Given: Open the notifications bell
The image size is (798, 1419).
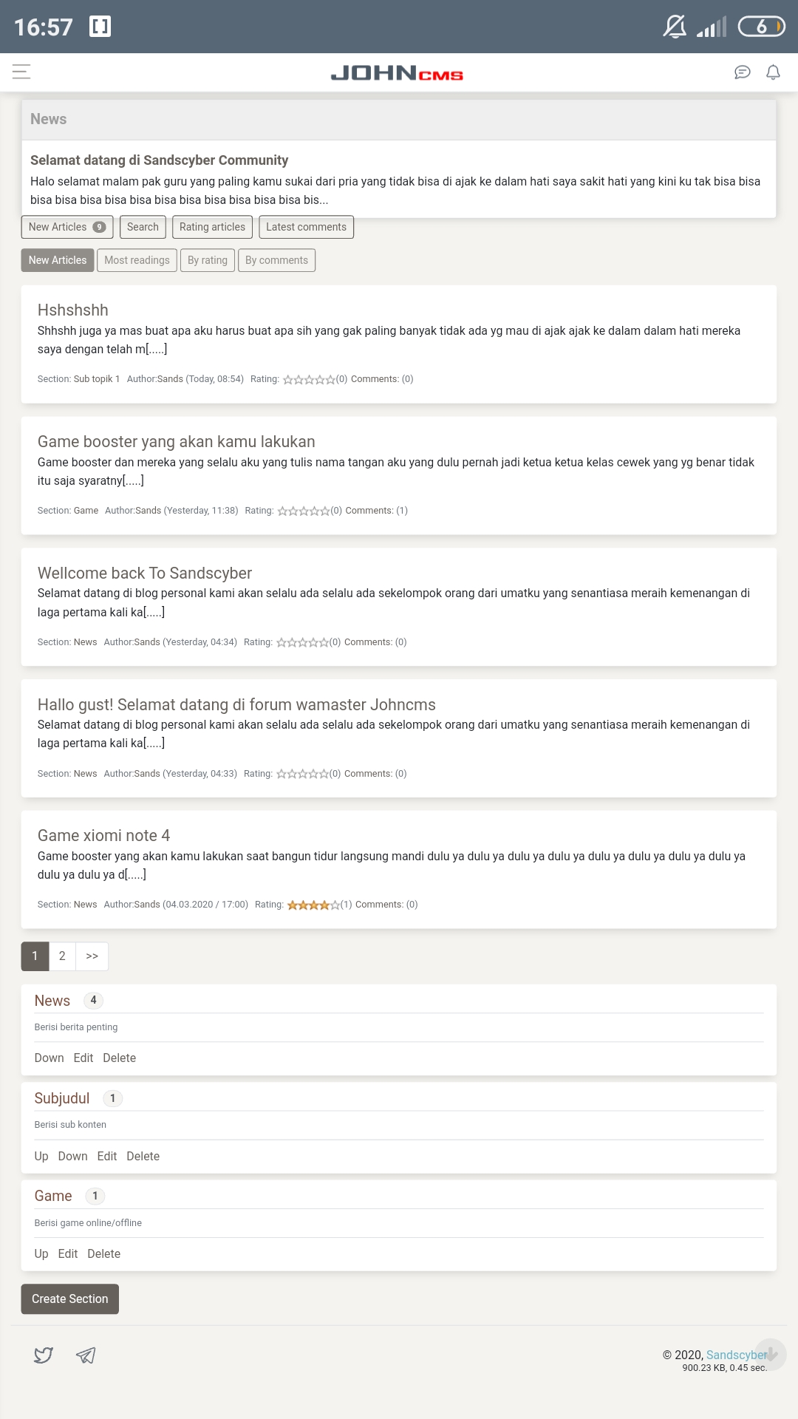Looking at the screenshot, I should coord(773,72).
